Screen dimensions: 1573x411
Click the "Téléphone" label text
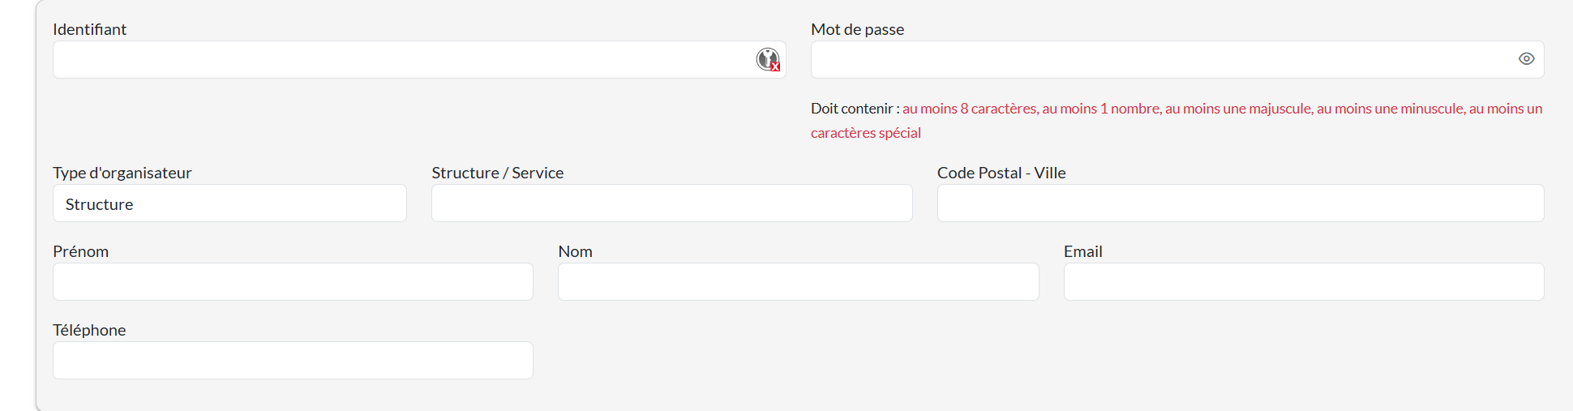point(89,330)
